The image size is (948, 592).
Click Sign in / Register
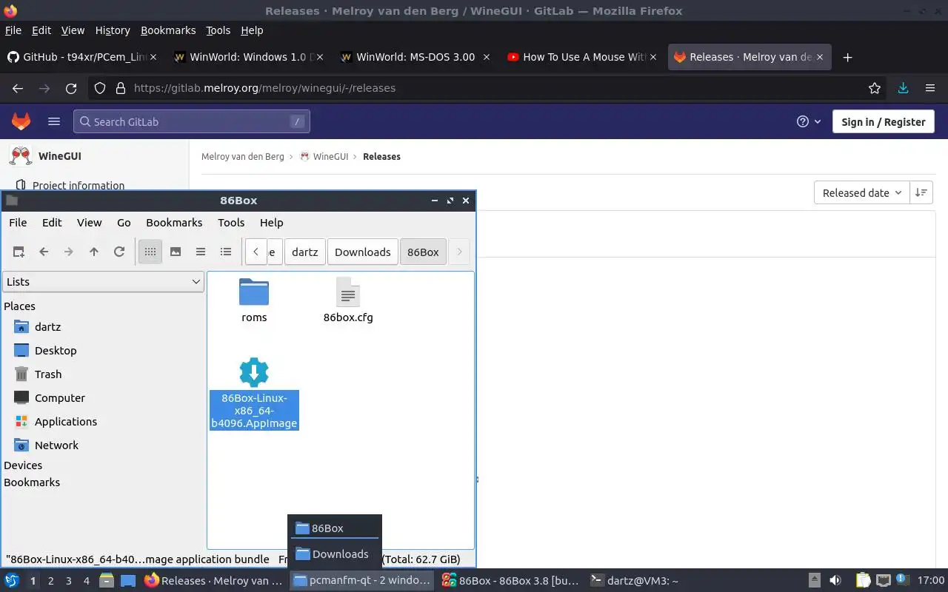pyautogui.click(x=884, y=121)
